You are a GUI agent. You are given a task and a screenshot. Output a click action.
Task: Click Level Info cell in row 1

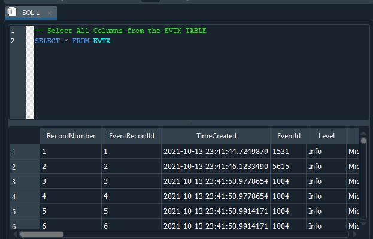(326, 152)
